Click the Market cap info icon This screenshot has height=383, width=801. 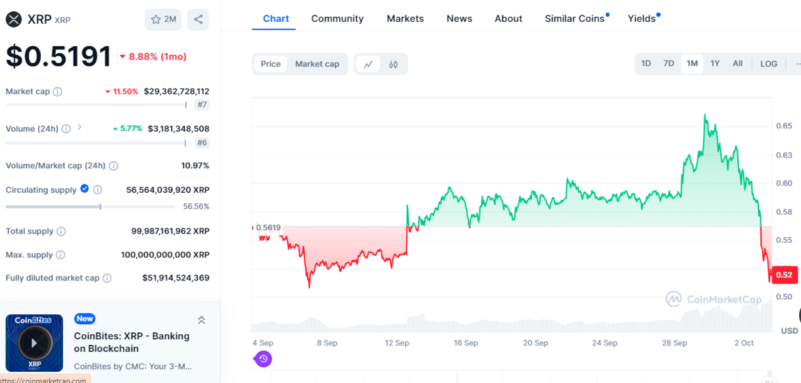[58, 92]
